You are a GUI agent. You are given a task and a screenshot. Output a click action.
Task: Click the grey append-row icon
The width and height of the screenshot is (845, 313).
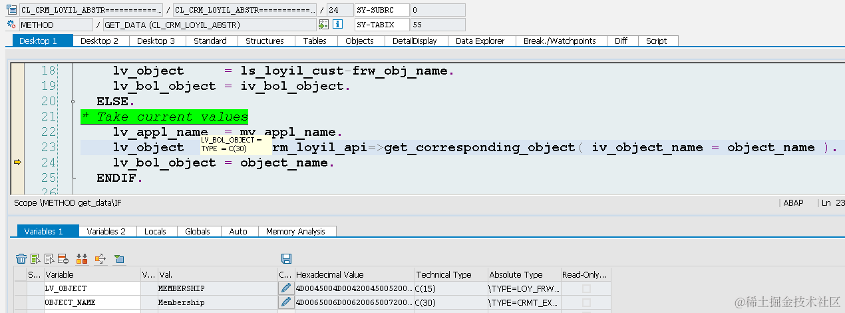[x=49, y=258]
